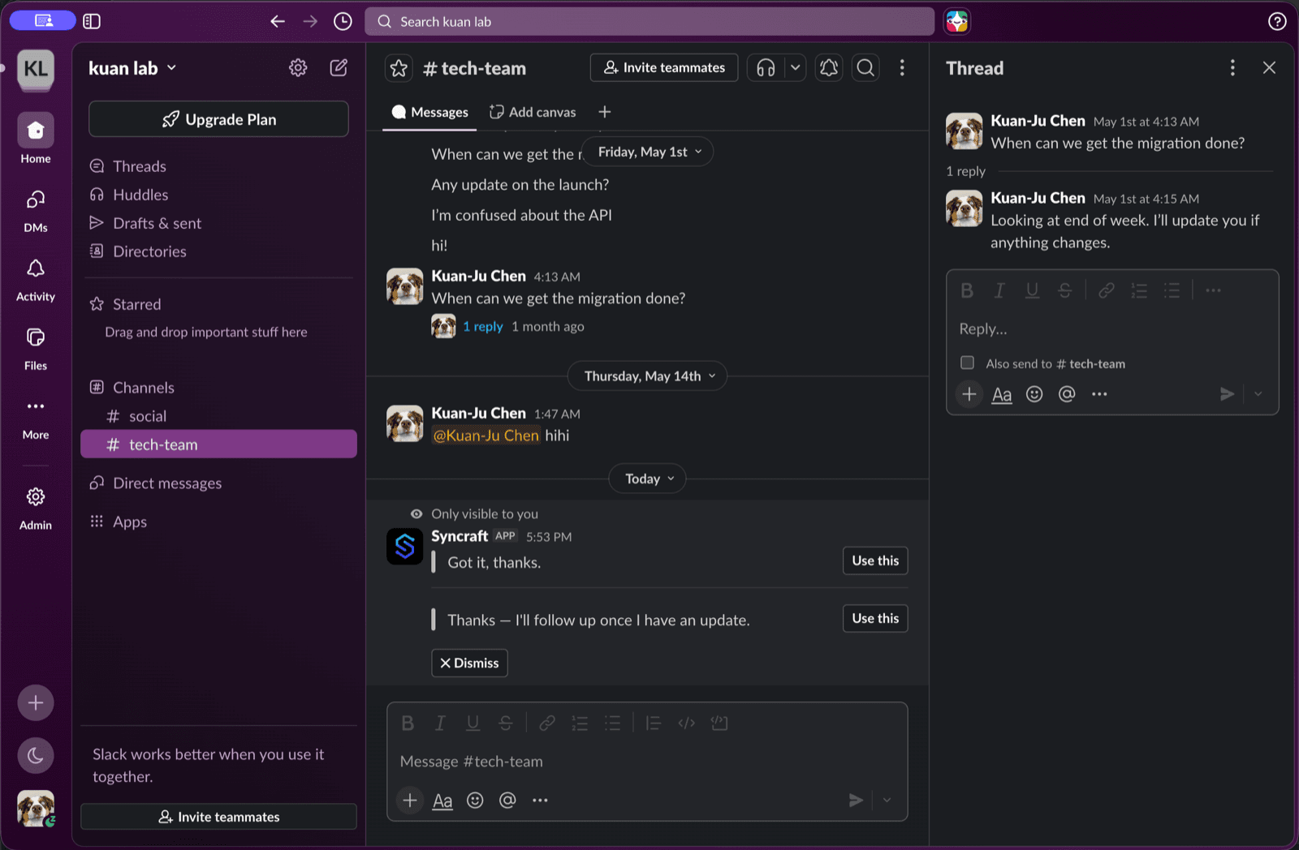
Task: Open channel notification bell settings
Action: pos(829,67)
